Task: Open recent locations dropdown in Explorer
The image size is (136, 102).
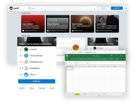Action: 71,52
